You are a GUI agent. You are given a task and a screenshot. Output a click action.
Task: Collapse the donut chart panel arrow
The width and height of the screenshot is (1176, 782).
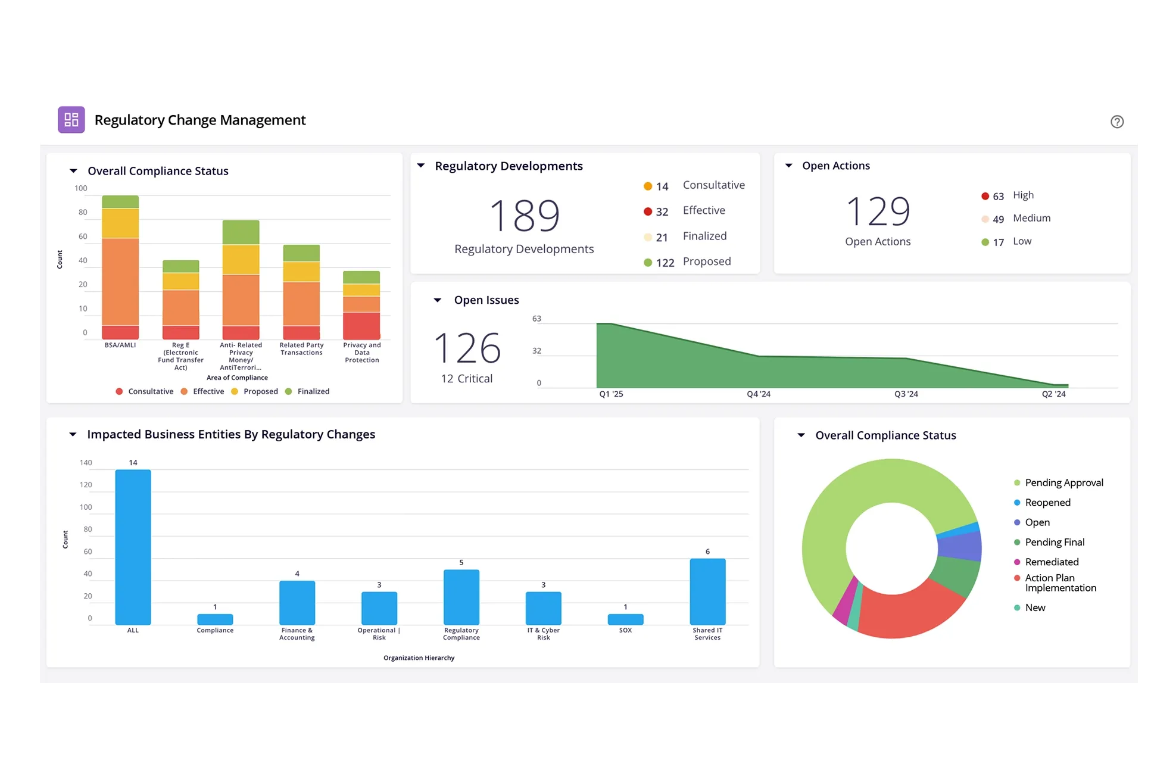801,435
